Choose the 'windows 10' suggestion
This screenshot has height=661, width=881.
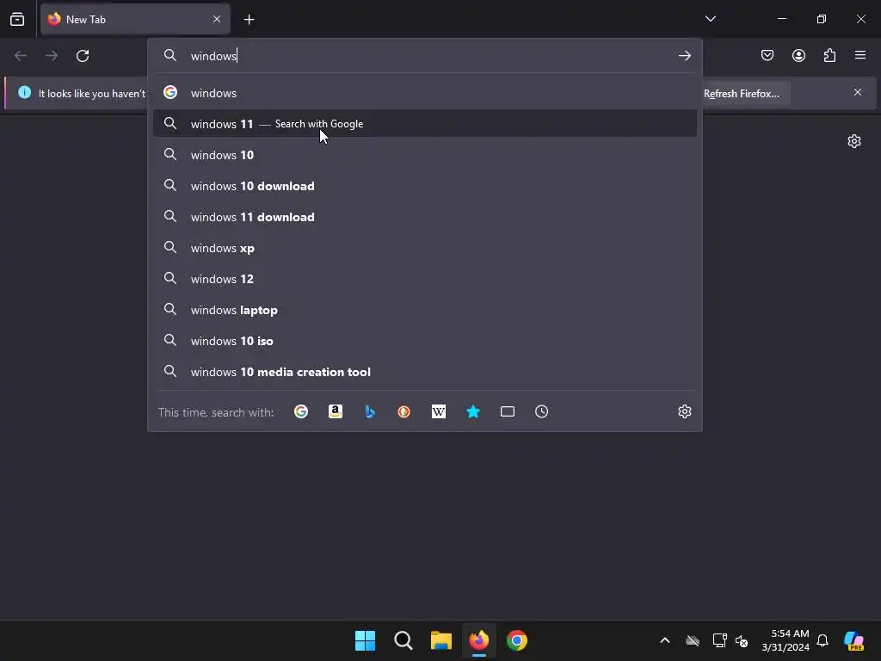(425, 155)
